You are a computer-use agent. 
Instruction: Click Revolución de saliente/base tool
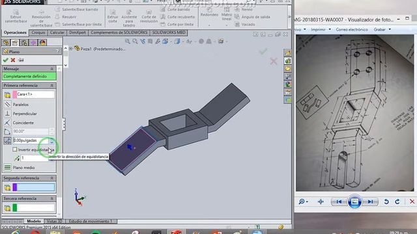click(x=41, y=18)
